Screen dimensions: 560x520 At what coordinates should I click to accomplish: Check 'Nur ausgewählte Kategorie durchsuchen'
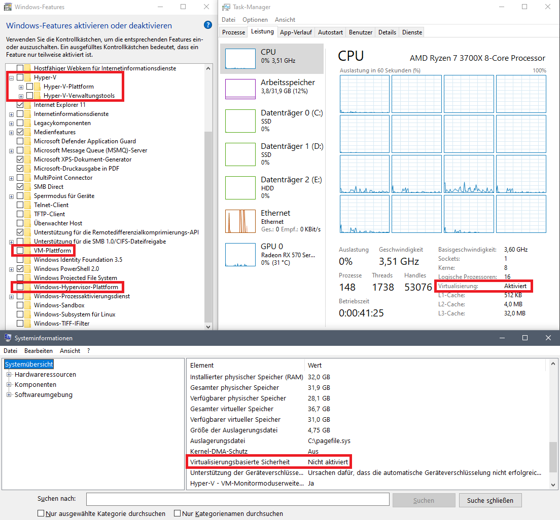[x=41, y=513]
